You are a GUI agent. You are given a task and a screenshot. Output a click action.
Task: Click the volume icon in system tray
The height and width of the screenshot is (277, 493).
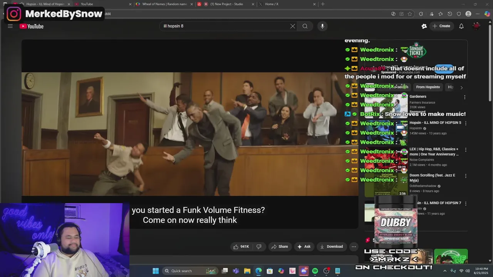click(x=468, y=271)
